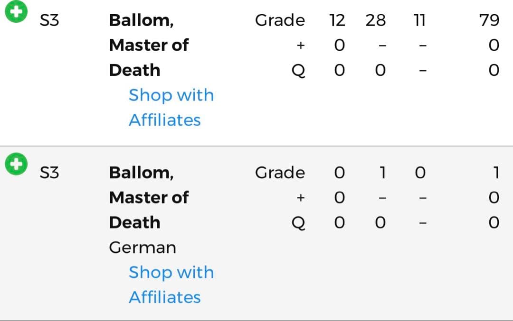Click the green plus icon on the first Ballom row
Image resolution: width=513 pixels, height=321 pixels.
tap(16, 11)
